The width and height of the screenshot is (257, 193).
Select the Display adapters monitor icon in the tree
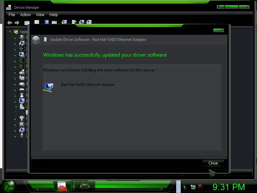22,55
